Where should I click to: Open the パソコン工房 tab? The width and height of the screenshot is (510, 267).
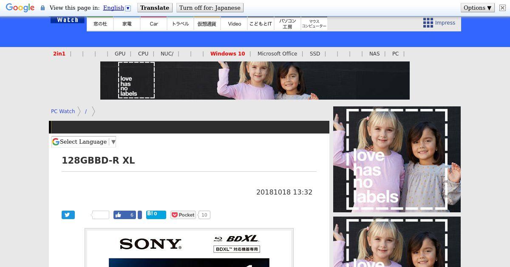(x=288, y=24)
